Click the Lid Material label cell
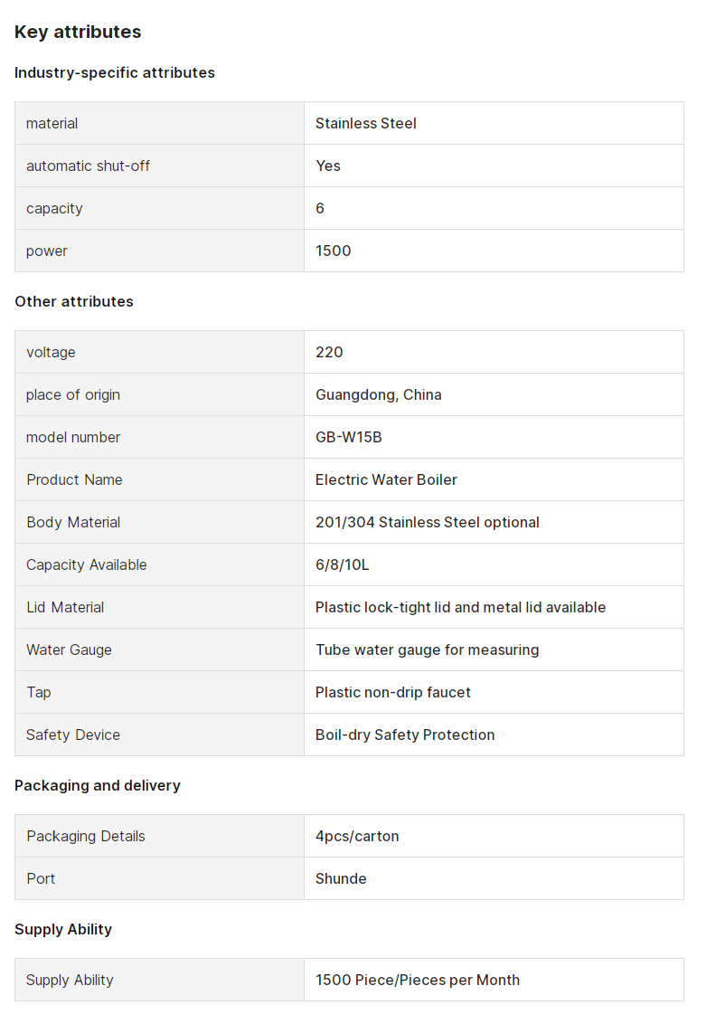706x1024 pixels. [159, 607]
